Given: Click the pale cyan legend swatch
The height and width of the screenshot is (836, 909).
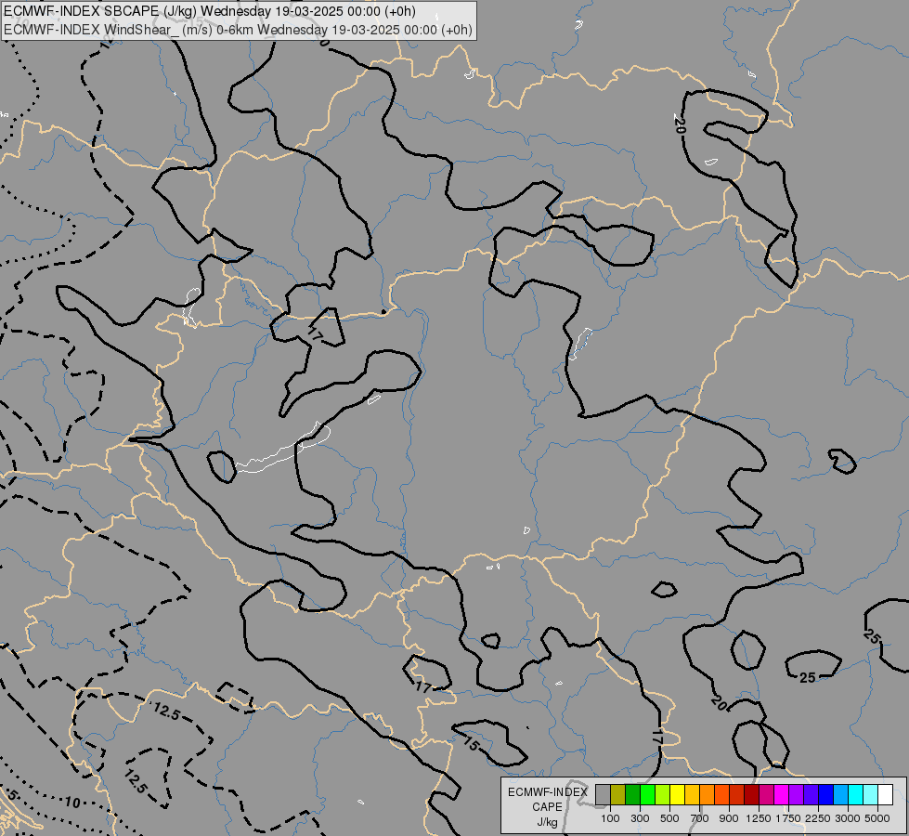Looking at the screenshot, I should [870, 795].
